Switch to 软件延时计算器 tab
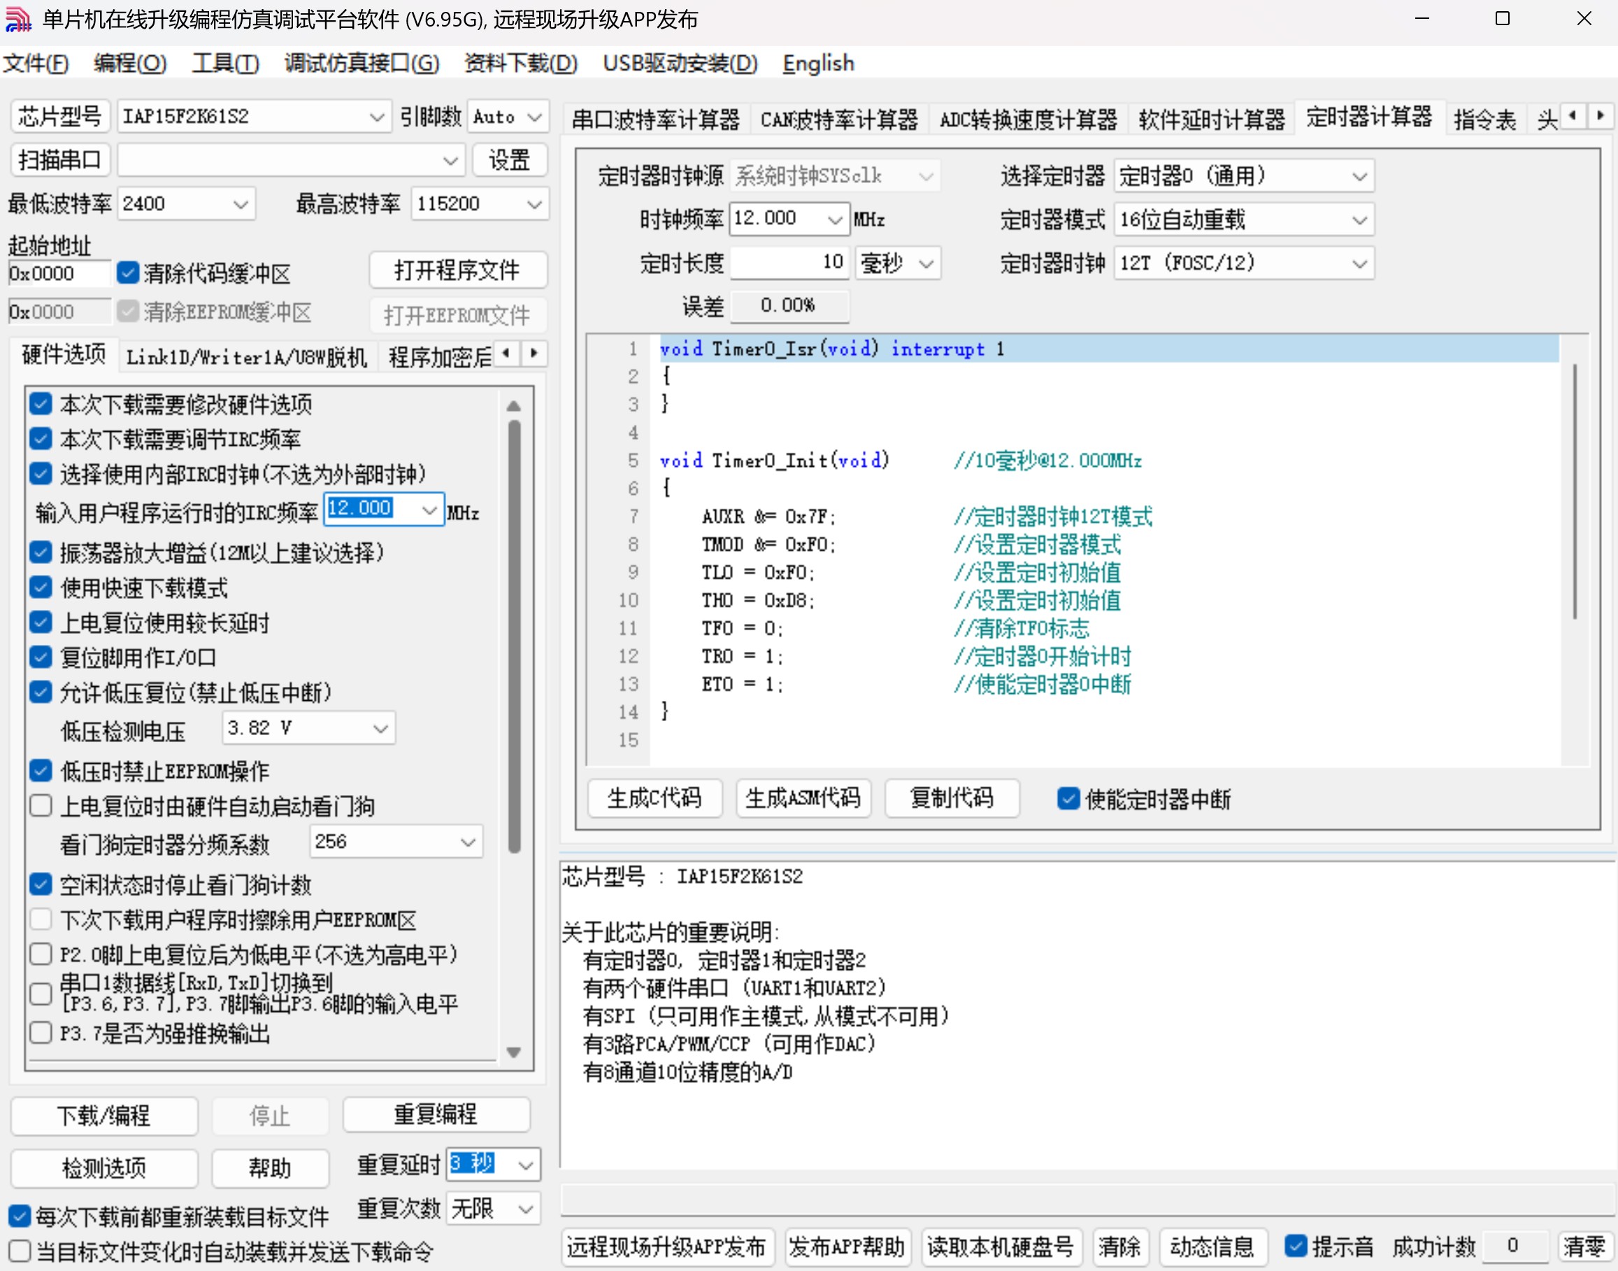Screen dimensions: 1618x1271 click(x=1212, y=119)
